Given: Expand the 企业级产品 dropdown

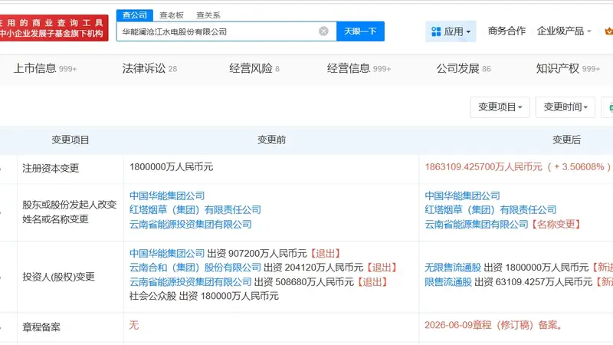Looking at the screenshot, I should pos(564,31).
